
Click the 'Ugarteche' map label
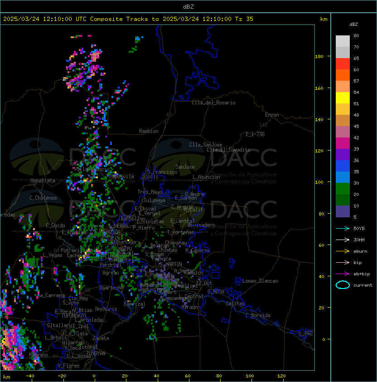(112, 288)
